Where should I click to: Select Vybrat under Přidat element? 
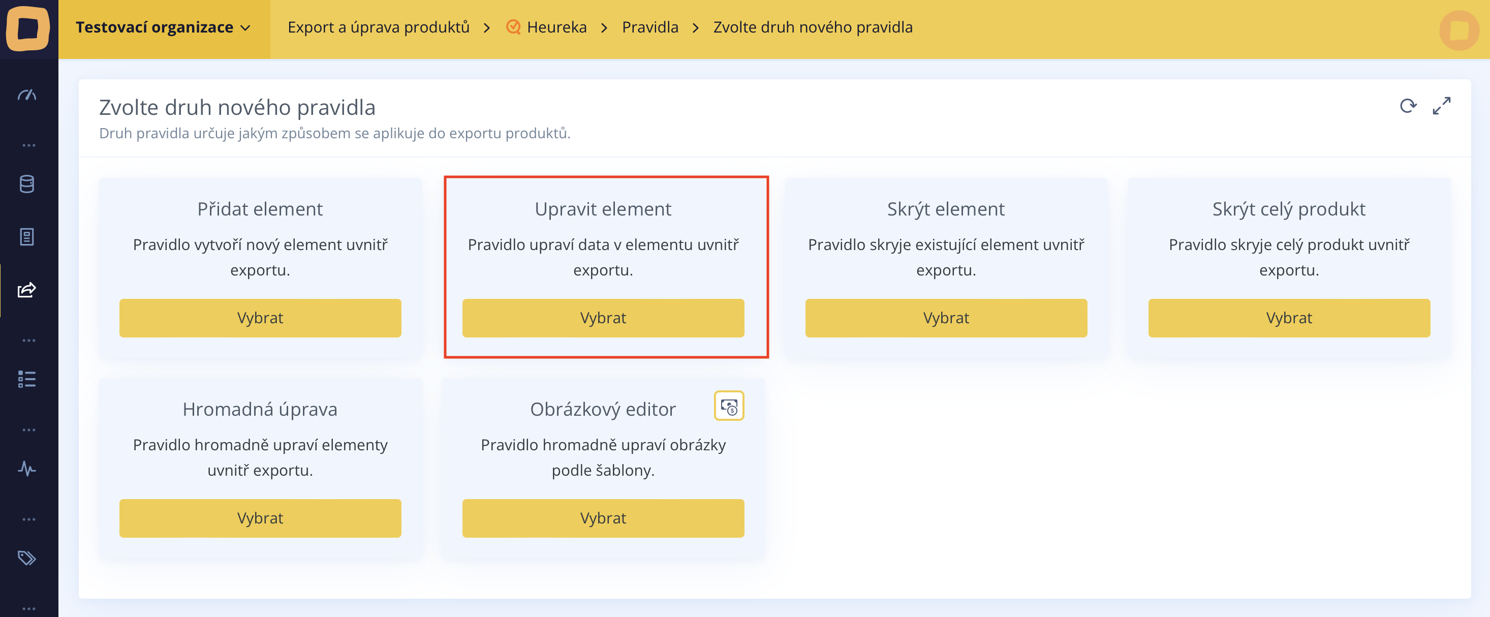(260, 318)
